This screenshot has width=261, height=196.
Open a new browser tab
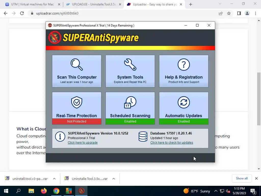191,5
